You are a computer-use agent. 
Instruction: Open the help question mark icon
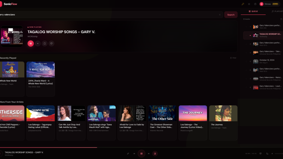255,4
